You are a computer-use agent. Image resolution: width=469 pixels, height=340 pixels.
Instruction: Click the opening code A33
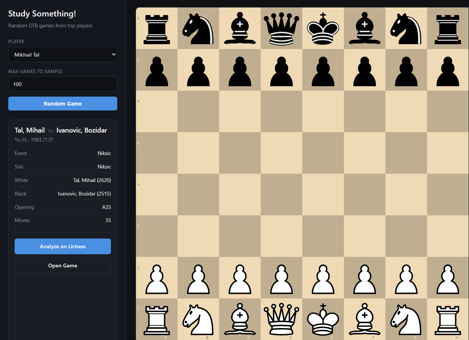[x=106, y=207]
